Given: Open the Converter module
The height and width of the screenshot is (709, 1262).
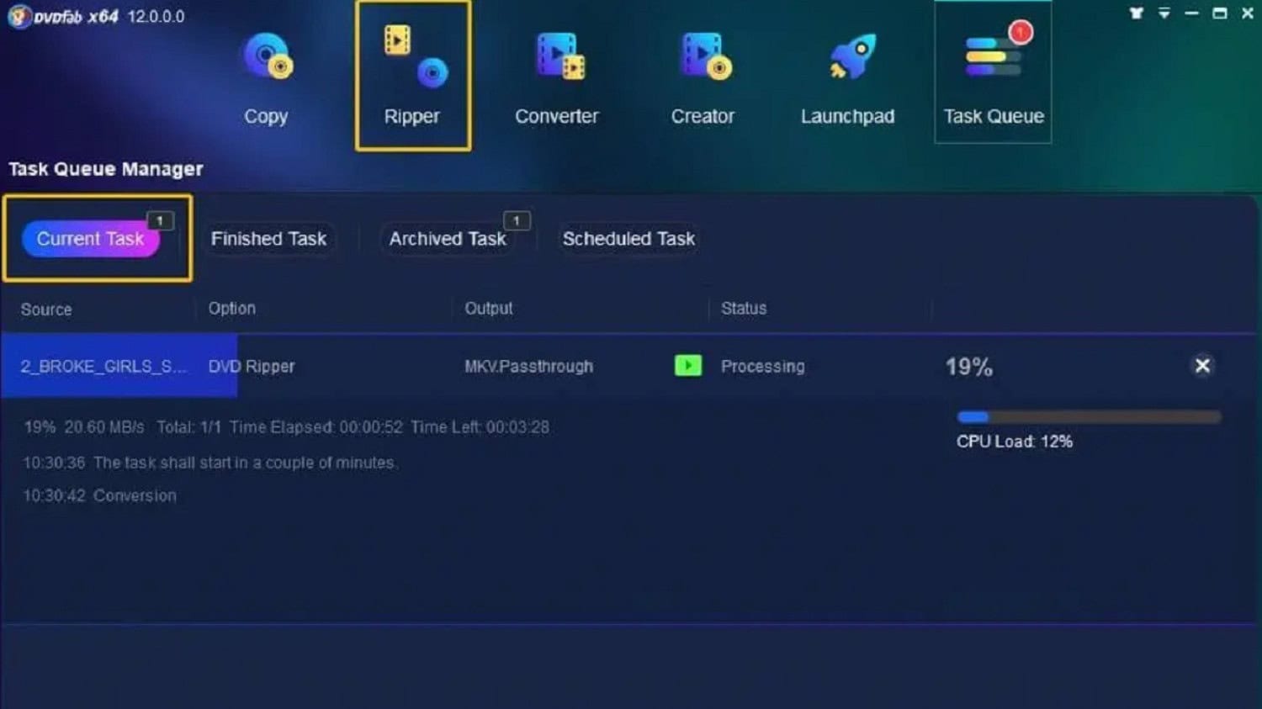Looking at the screenshot, I should 557,78.
